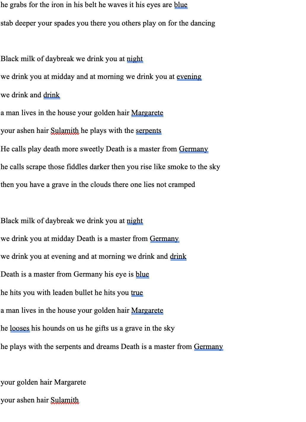Screen dimensions: 306x422
Task: Click the word "sweetly" in "He calls" line
Action: 92,149
